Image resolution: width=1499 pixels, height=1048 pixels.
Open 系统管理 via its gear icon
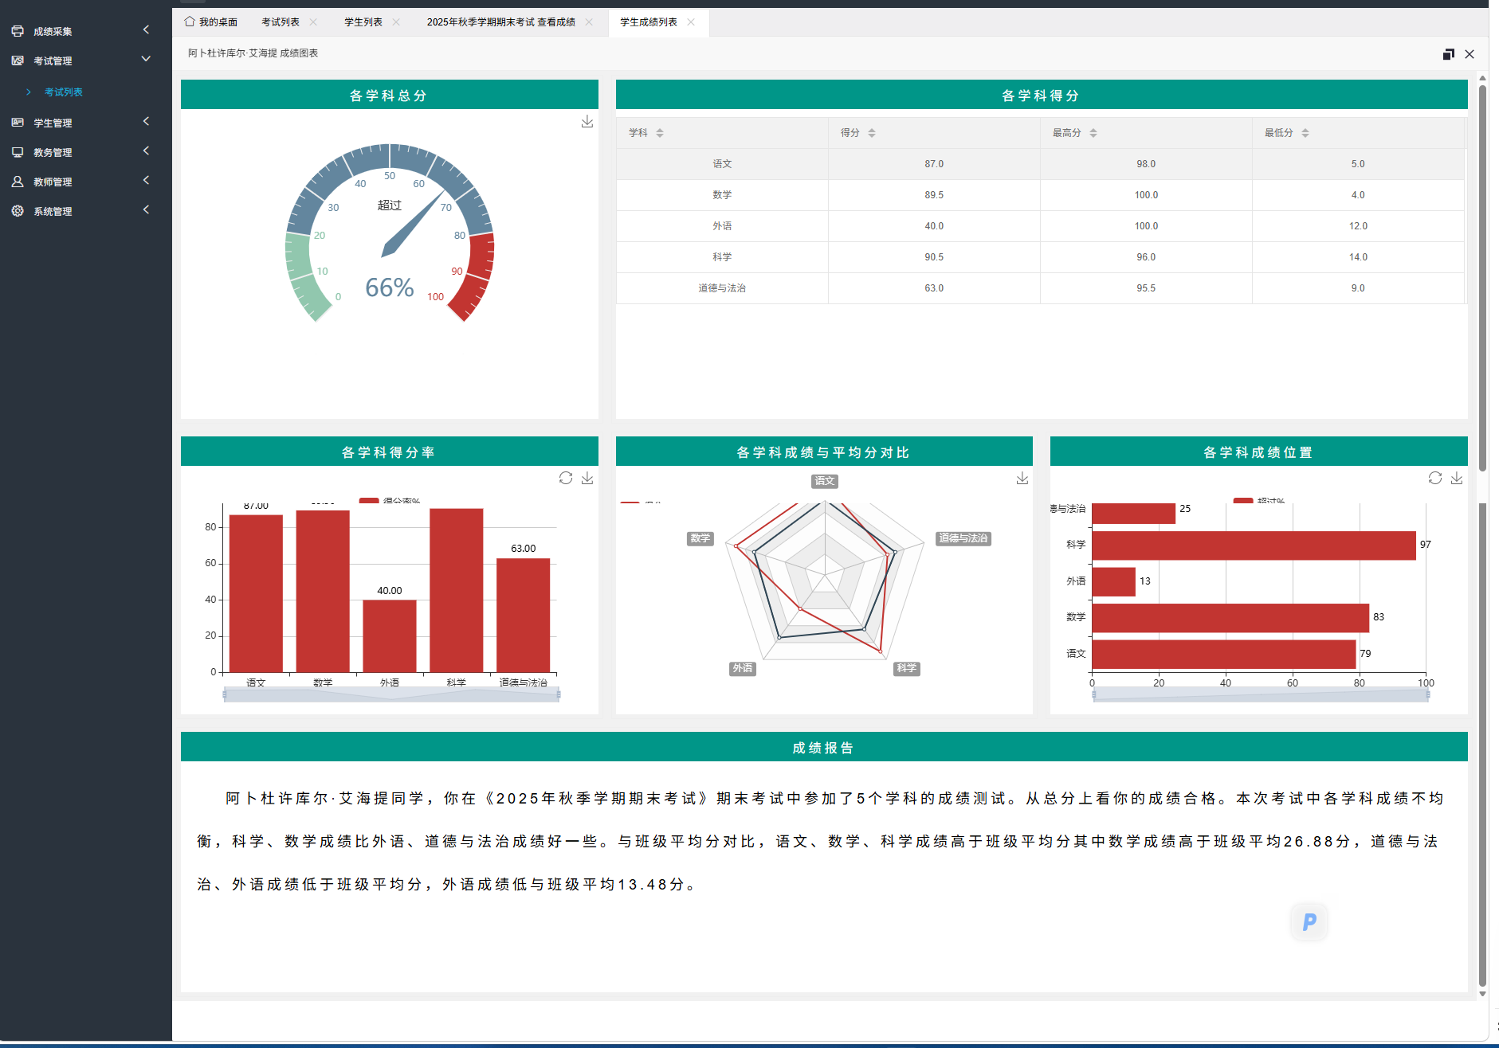[18, 210]
